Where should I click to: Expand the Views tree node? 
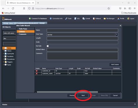[3, 51]
